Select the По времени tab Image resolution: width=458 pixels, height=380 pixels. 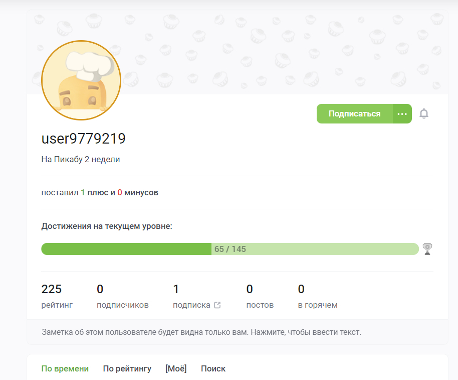pos(65,368)
